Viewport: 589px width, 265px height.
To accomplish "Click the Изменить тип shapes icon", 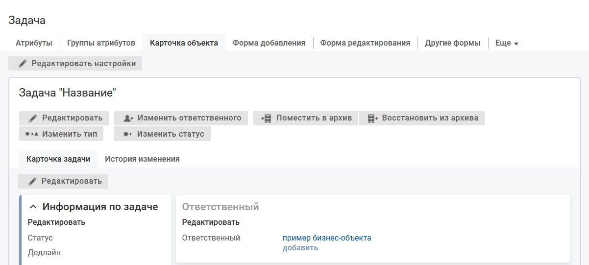I will [31, 134].
